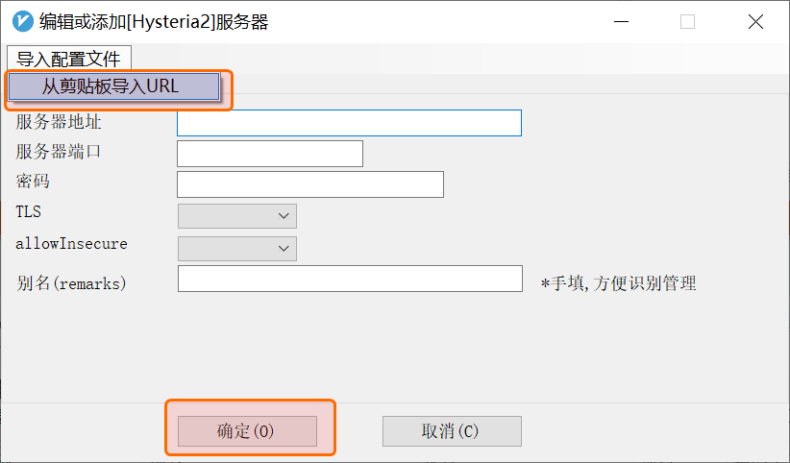Image resolution: width=790 pixels, height=463 pixels.
Task: Click the 别名(remarks) label
Action: click(x=71, y=283)
